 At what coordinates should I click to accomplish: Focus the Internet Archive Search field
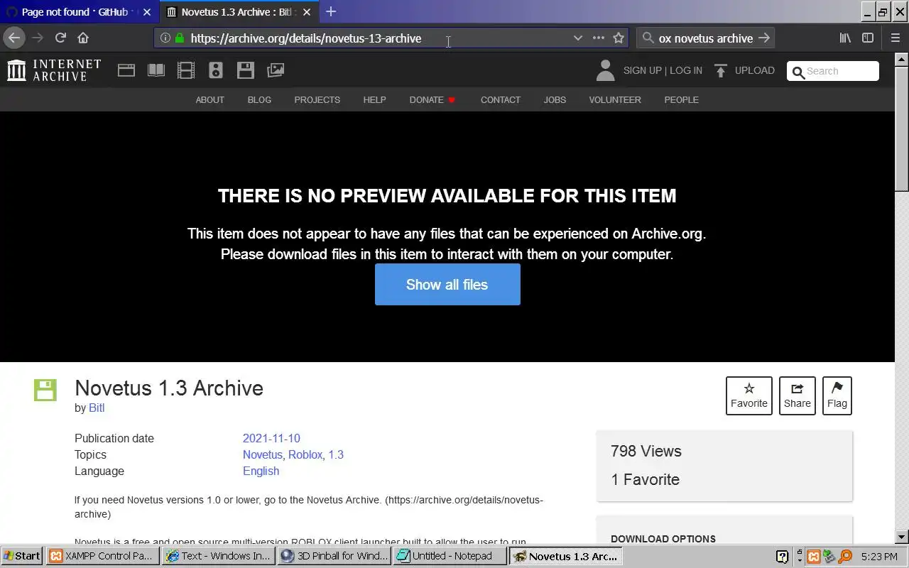click(x=833, y=71)
